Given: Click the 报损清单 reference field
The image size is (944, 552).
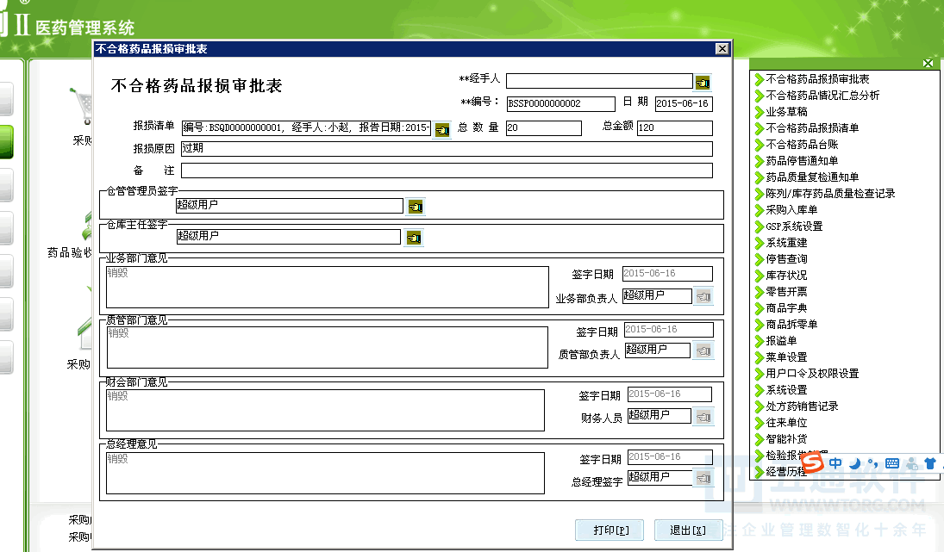Looking at the screenshot, I should tap(306, 127).
